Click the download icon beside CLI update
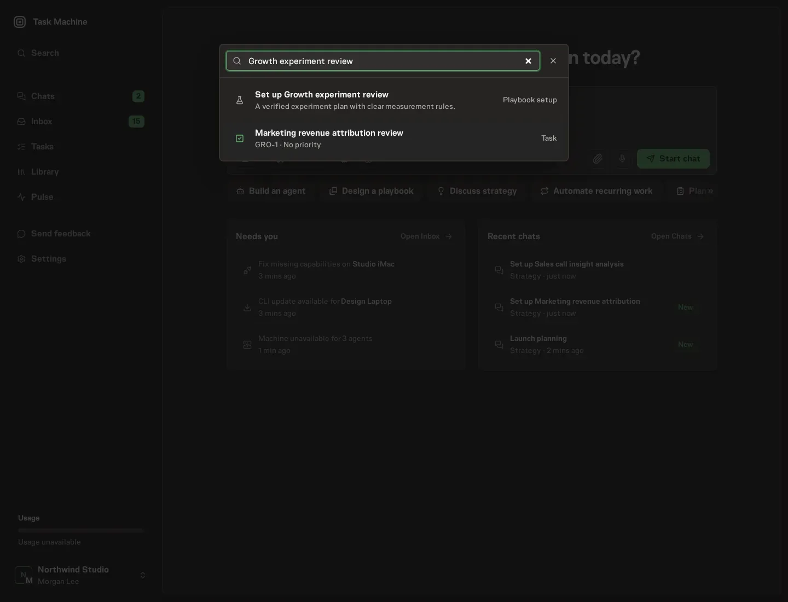The height and width of the screenshot is (602, 788). [x=247, y=308]
